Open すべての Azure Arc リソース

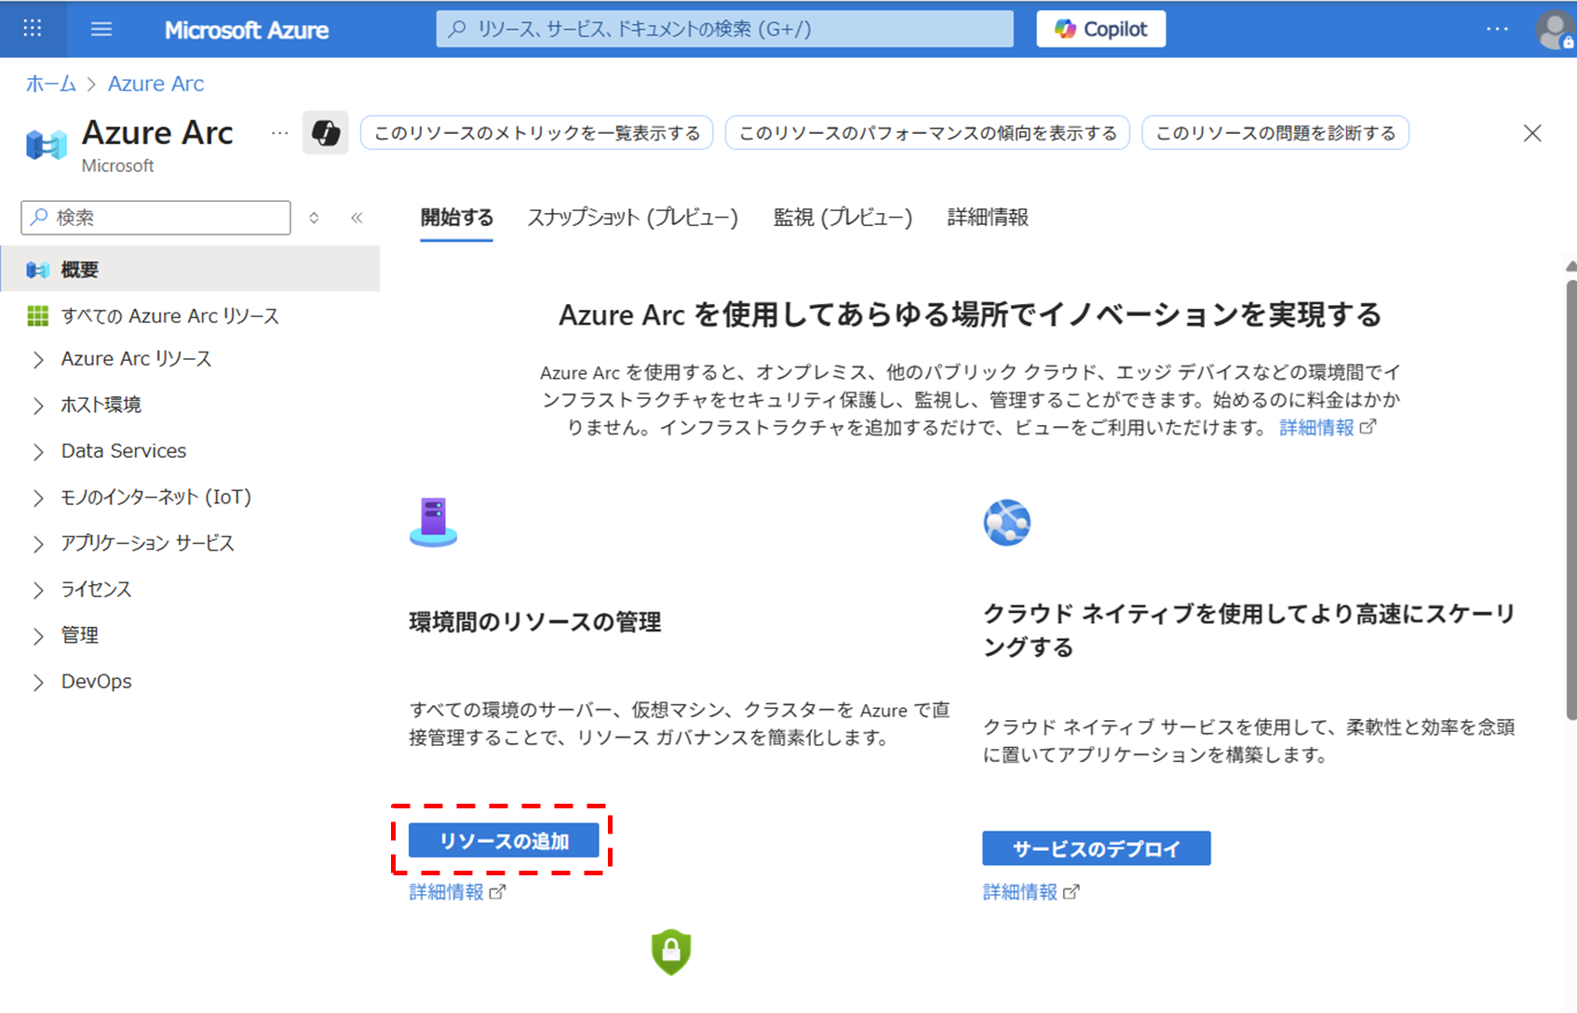point(169,315)
